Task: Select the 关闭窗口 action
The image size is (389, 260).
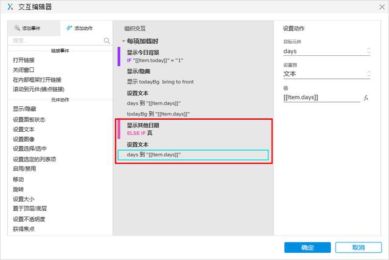Action: click(23, 70)
